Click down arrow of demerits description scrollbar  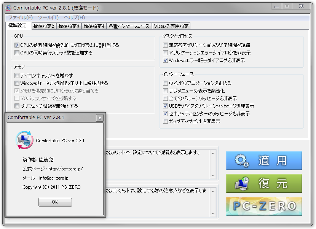point(213,214)
